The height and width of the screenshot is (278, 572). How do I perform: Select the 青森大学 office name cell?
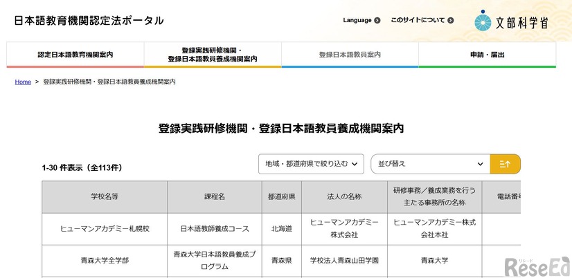coord(434,261)
